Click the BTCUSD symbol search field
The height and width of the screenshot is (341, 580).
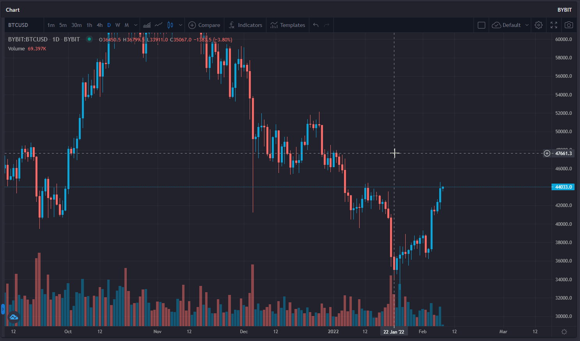(x=23, y=25)
